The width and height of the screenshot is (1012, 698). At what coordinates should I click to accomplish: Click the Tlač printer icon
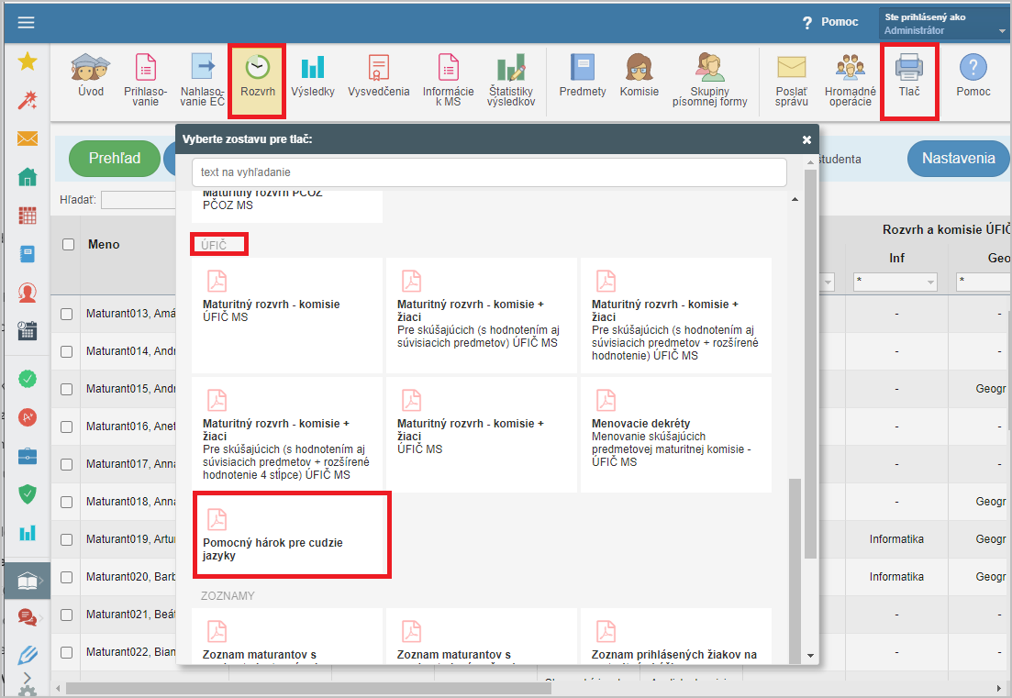(908, 70)
